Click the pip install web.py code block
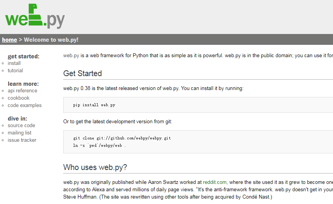 tap(94, 105)
